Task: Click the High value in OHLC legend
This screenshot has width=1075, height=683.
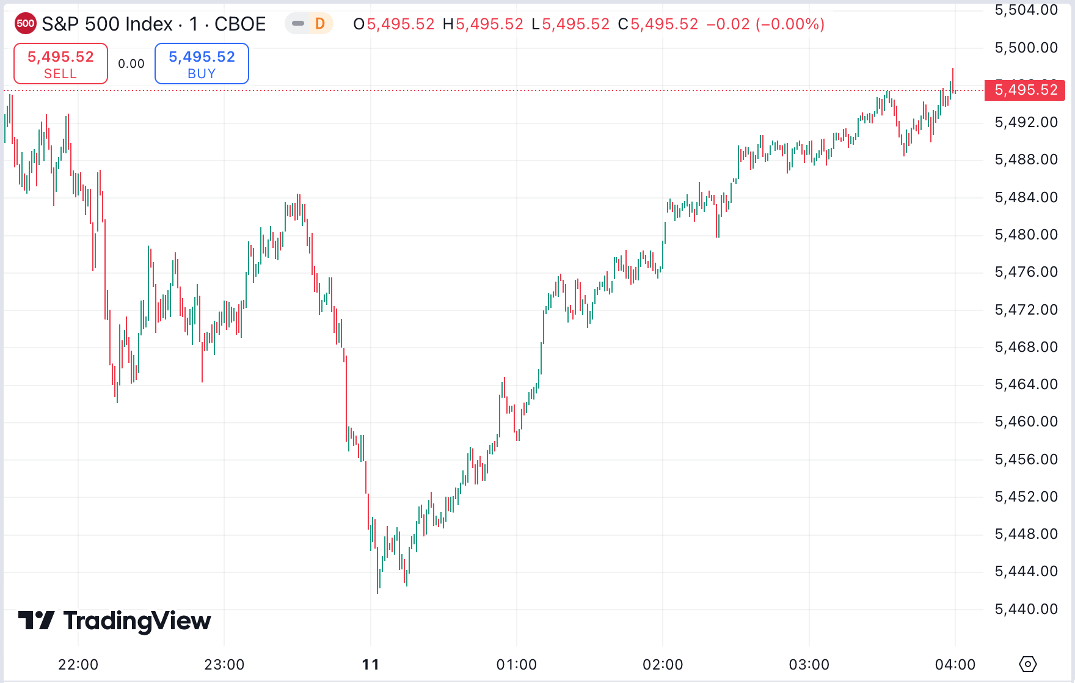Action: coord(489,24)
